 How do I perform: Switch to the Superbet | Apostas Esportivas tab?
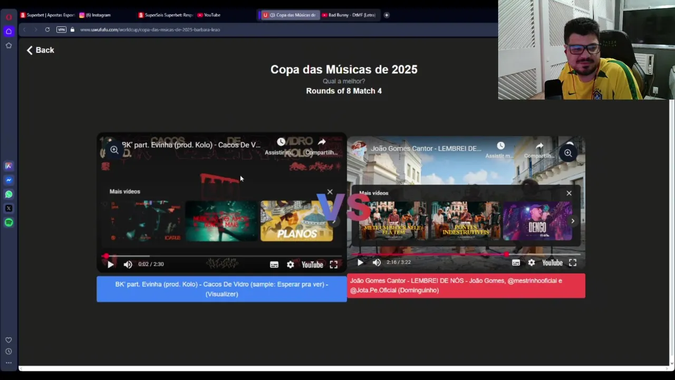pyautogui.click(x=47, y=15)
